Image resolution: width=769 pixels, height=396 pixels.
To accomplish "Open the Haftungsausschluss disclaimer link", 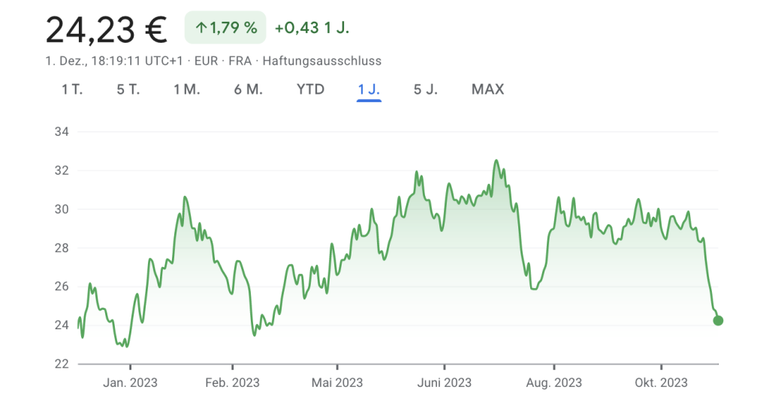I will click(x=321, y=61).
